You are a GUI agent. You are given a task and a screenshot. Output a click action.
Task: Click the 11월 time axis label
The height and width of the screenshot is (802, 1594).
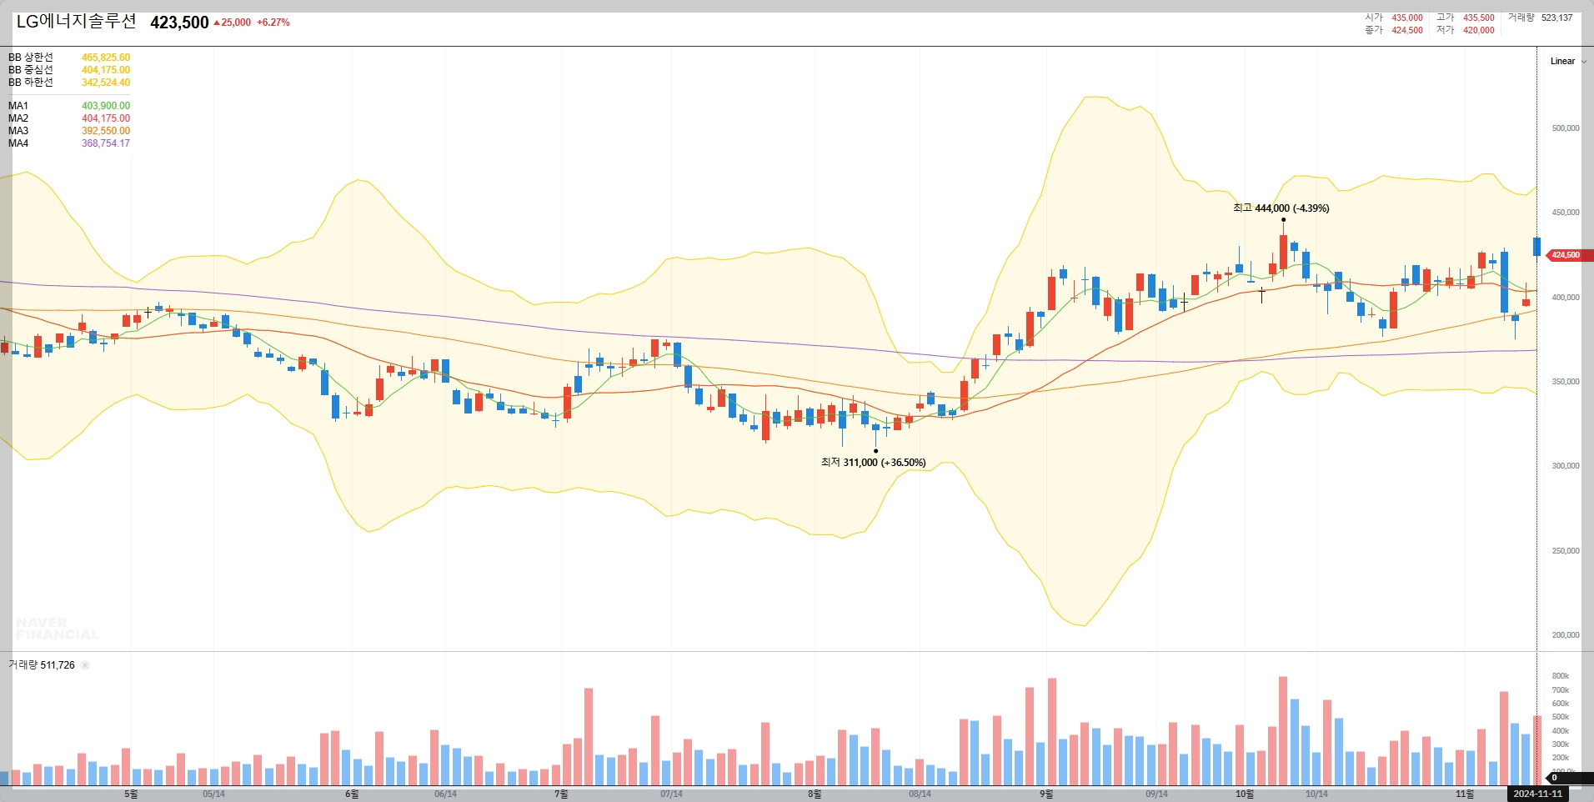1465,794
